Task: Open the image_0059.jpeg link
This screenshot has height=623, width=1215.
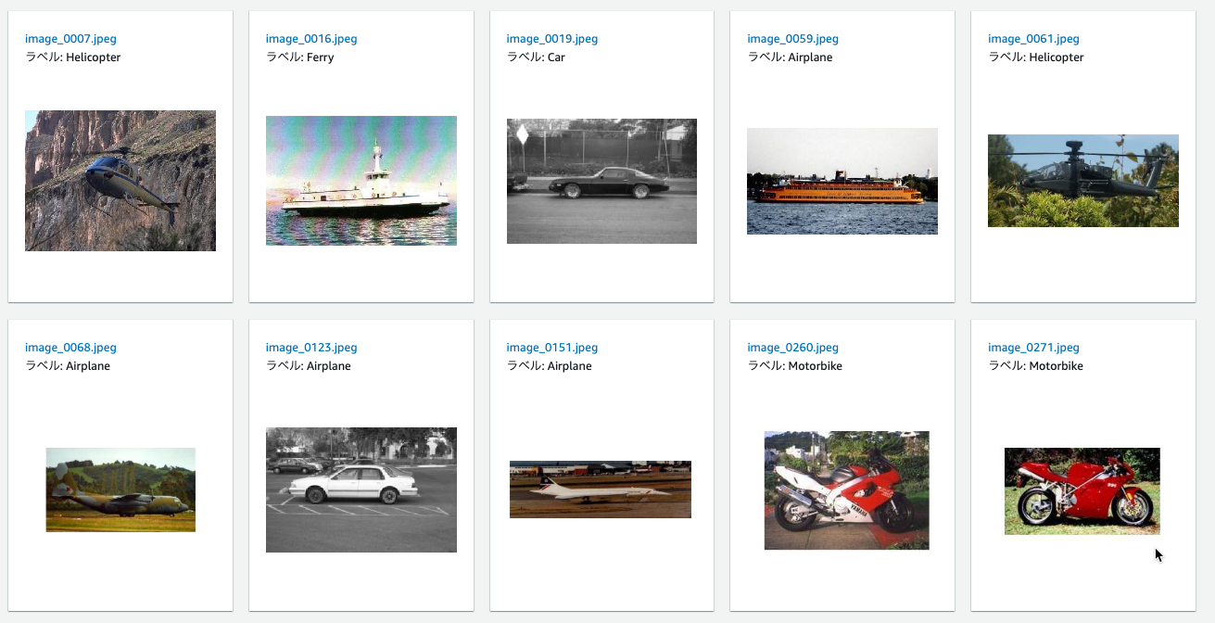Action: click(x=793, y=39)
